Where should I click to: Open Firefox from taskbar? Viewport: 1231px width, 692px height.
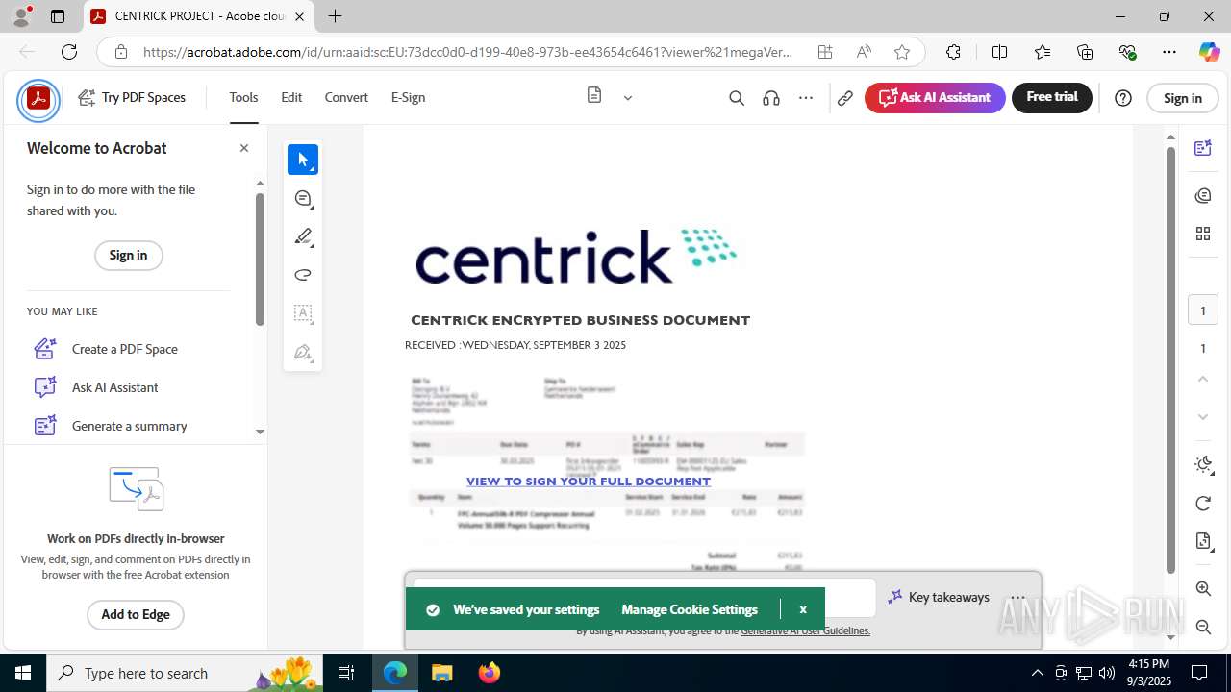point(489,673)
